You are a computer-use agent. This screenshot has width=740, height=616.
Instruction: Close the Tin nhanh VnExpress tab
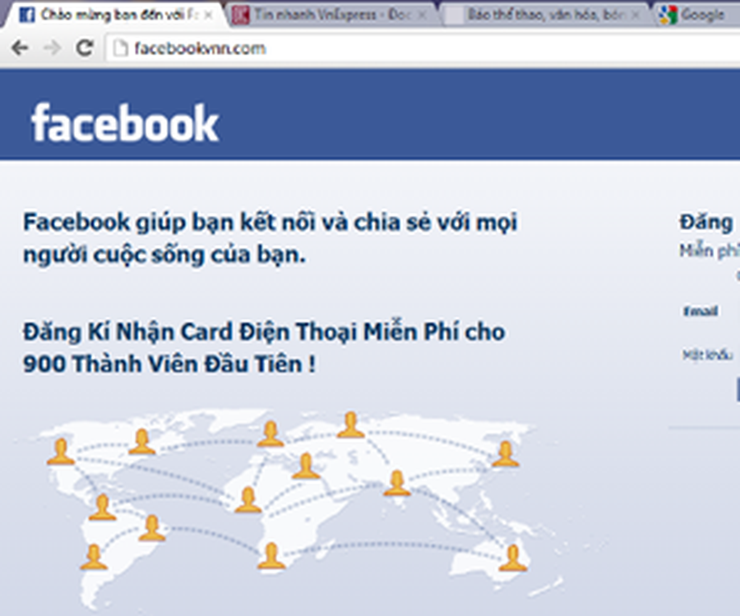(422, 15)
